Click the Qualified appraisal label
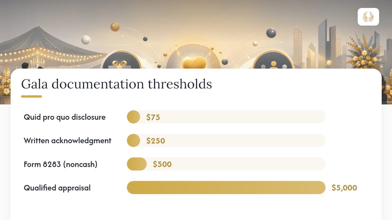The image size is (392, 220). (57, 188)
